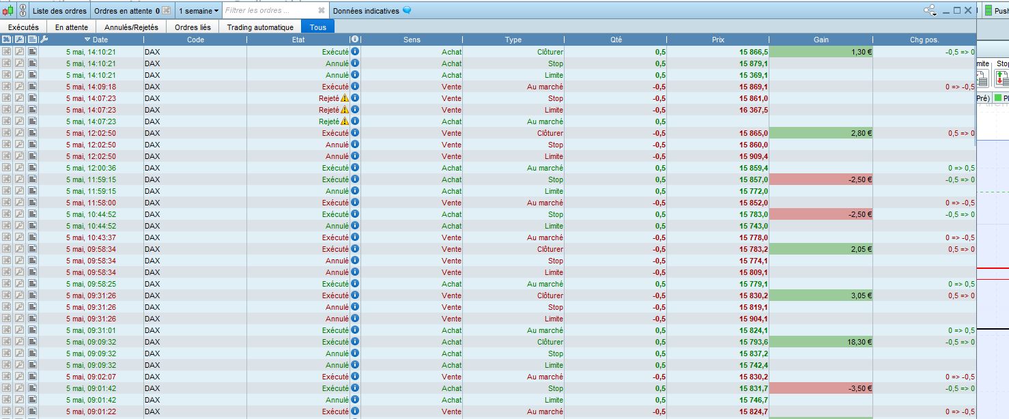Screen dimensions: 1009x419
Task: Click the price 15 824,7 cell
Action: point(718,411)
